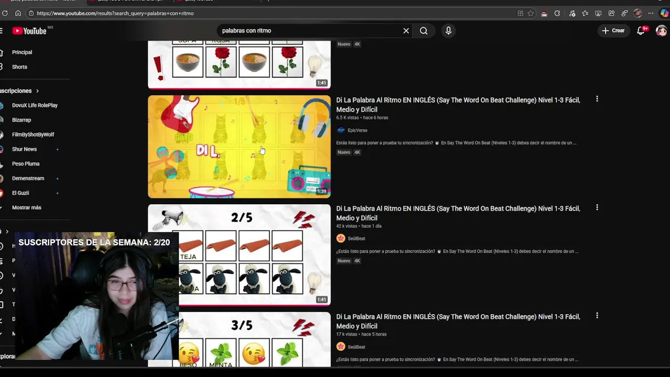Play the sopa and rosa thumbnail lasting 1:41

pyautogui.click(x=239, y=64)
